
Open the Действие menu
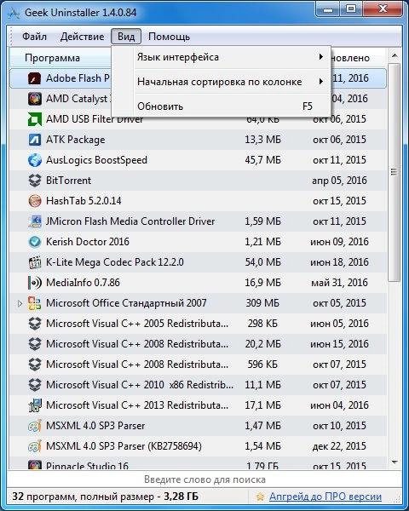click(82, 36)
